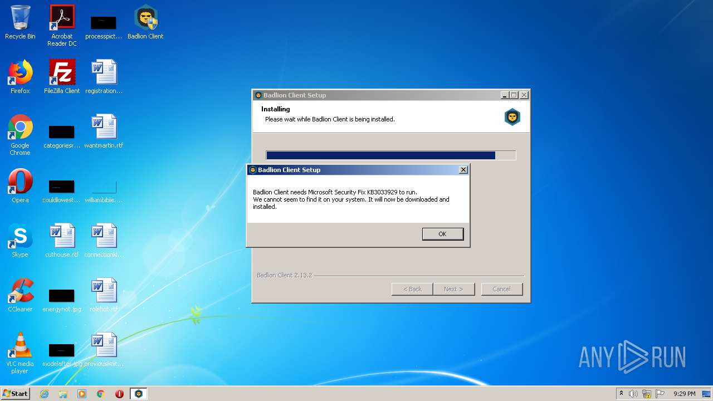Click the Start button
The image size is (713, 401).
(x=16, y=394)
